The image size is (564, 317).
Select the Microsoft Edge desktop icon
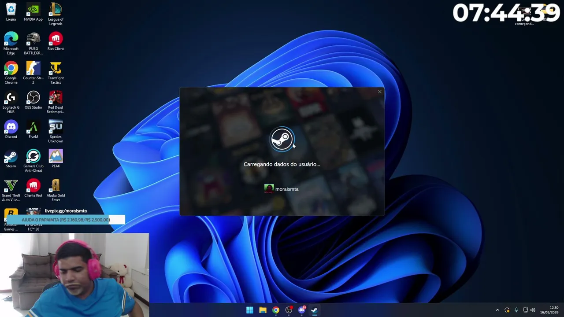[x=11, y=44]
